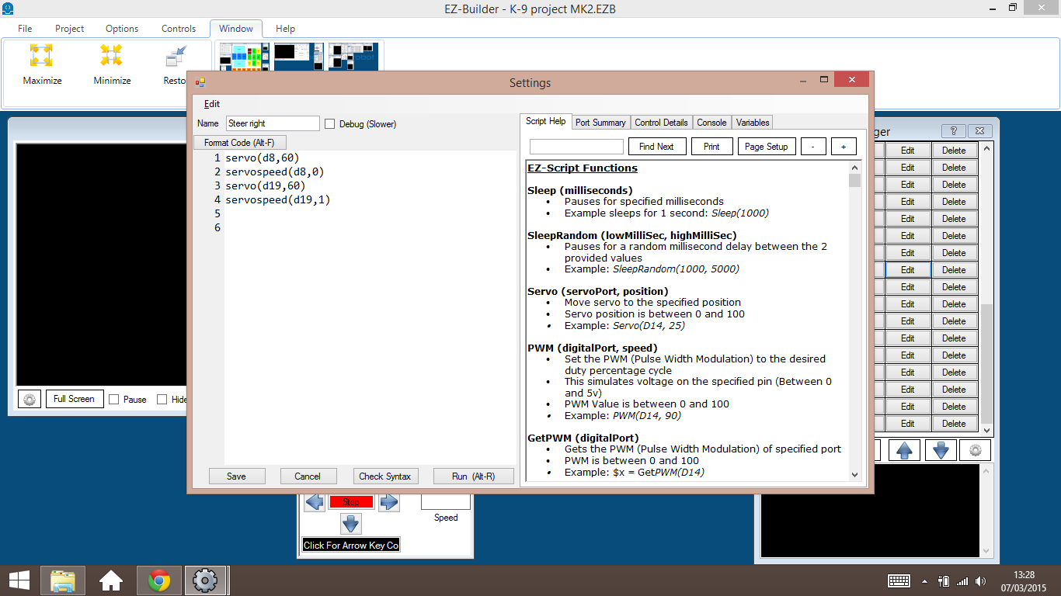This screenshot has height=596, width=1061.
Task: Click the plus button to enlarge help text
Action: (x=844, y=146)
